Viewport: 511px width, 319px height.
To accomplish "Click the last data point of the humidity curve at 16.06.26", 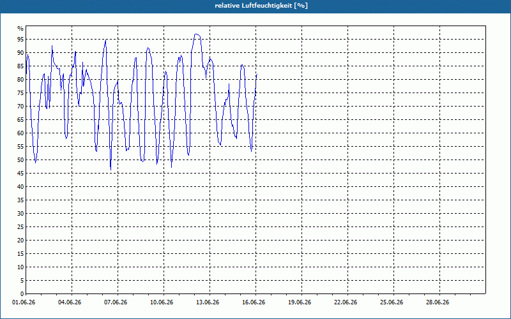I will [257, 75].
